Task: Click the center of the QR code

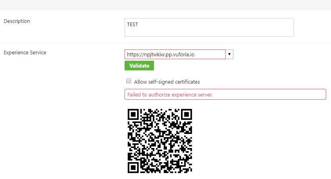Action: [160, 141]
